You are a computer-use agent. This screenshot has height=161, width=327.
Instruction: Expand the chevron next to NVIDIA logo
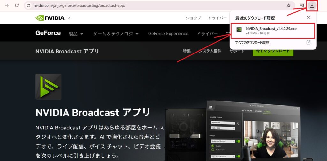pos(69,18)
